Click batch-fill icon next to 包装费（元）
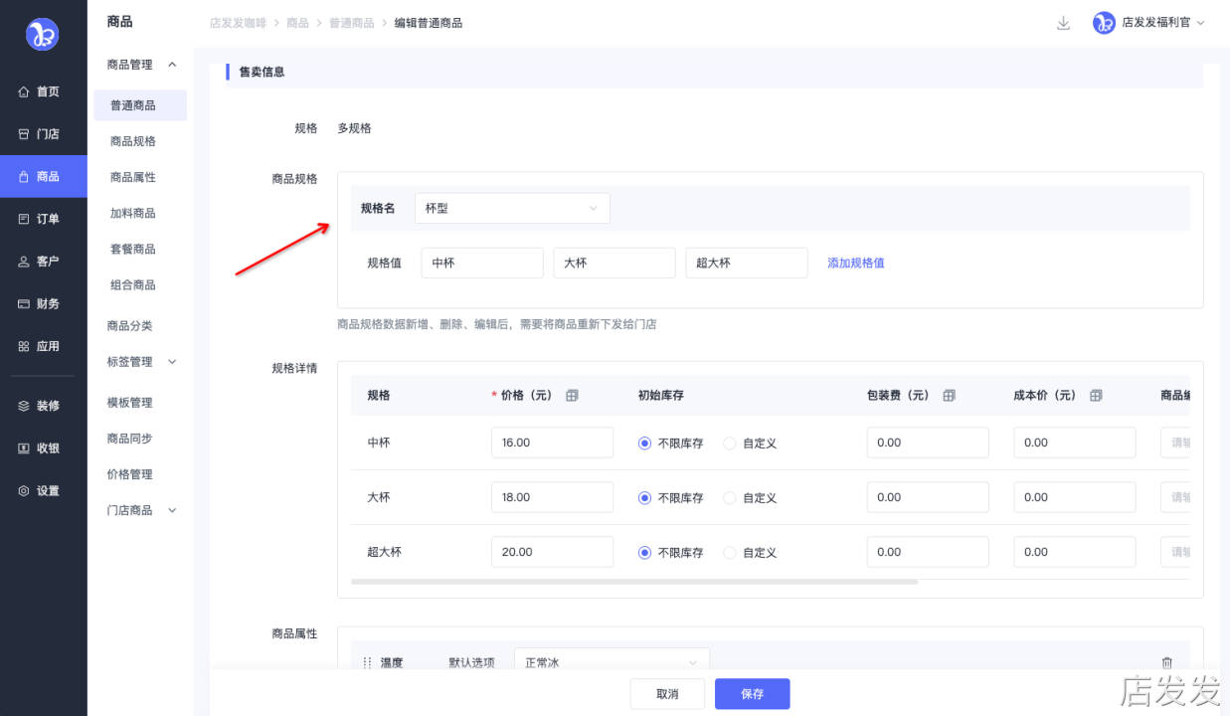 click(x=949, y=395)
